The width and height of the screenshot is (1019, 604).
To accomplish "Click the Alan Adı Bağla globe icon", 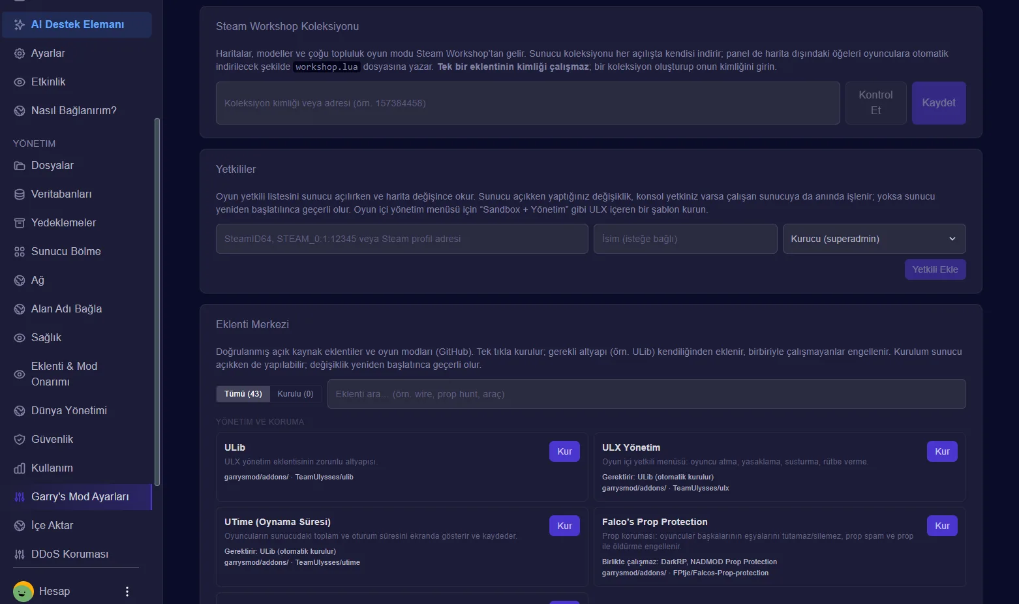I will tap(20, 309).
